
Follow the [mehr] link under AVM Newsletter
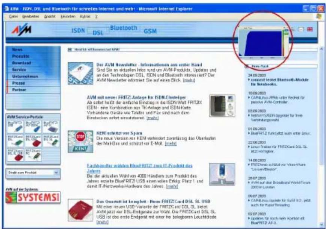pyautogui.click(x=189, y=80)
